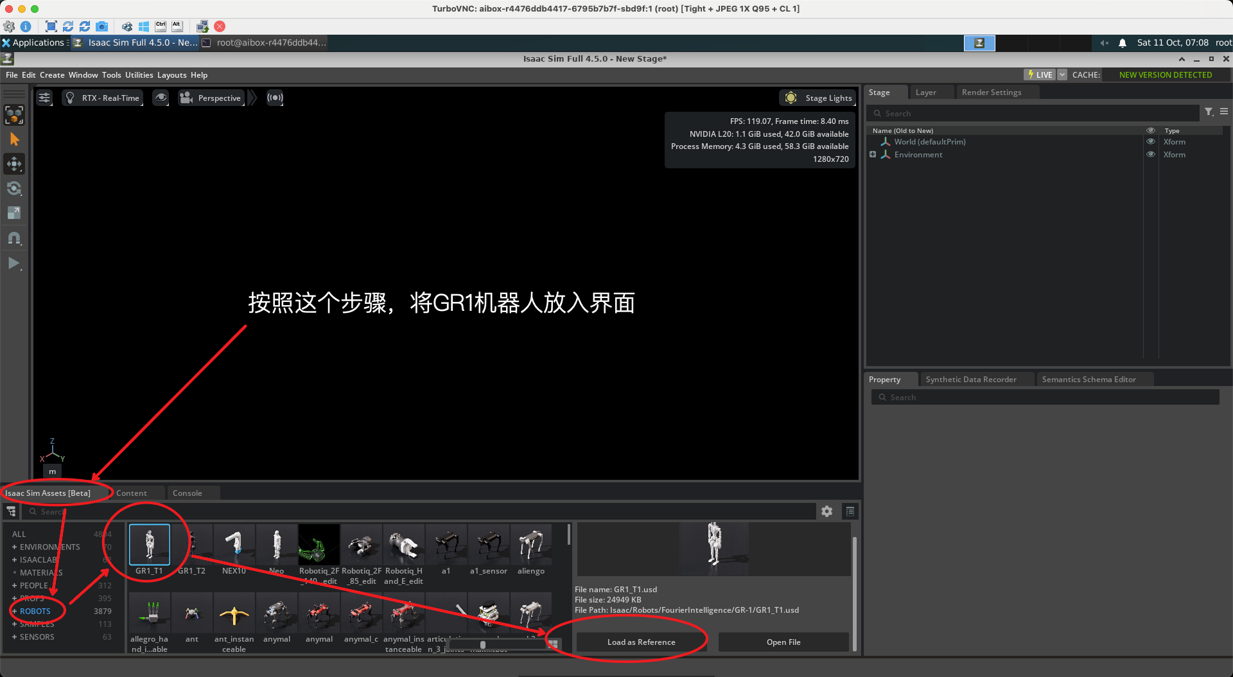Toggle the LIVE session button
This screenshot has height=677, width=1233.
(1039, 75)
